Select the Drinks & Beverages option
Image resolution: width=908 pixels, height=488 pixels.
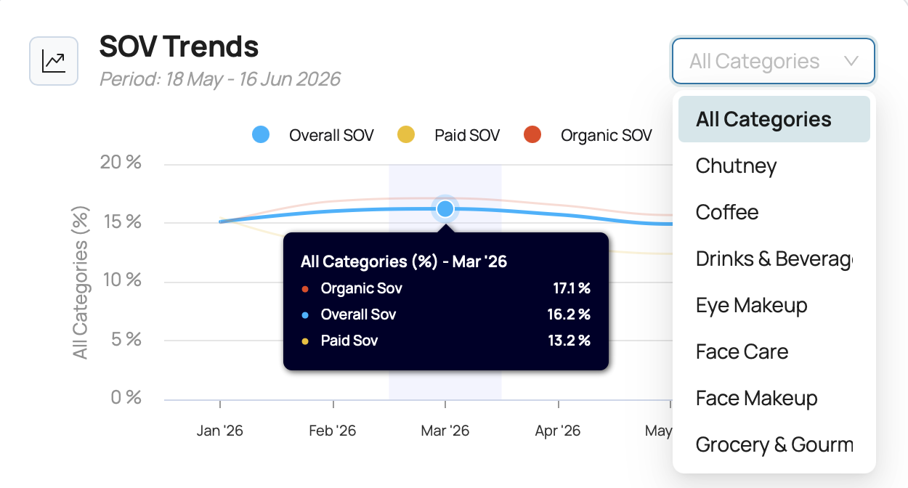(774, 259)
